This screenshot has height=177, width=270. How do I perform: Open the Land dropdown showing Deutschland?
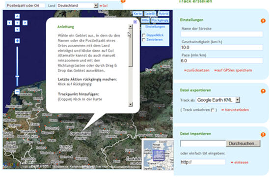tap(78, 5)
